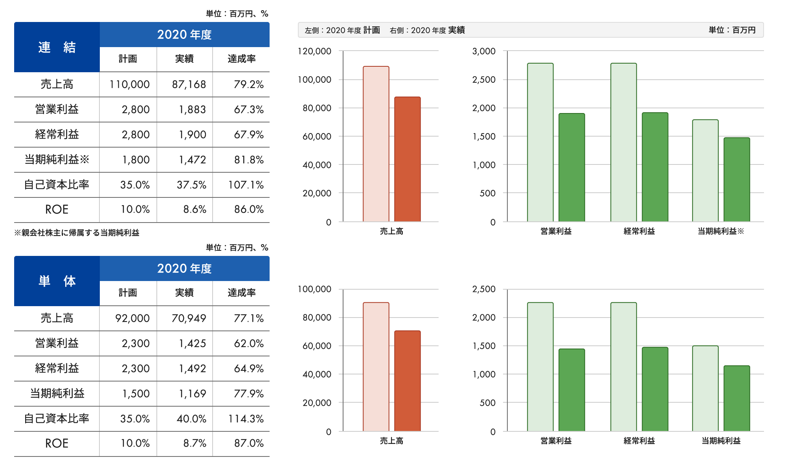Viewport: 786px width, 471px height.
Task: Click the red 売上高 actual bar in bottom chart
Action: (x=408, y=381)
